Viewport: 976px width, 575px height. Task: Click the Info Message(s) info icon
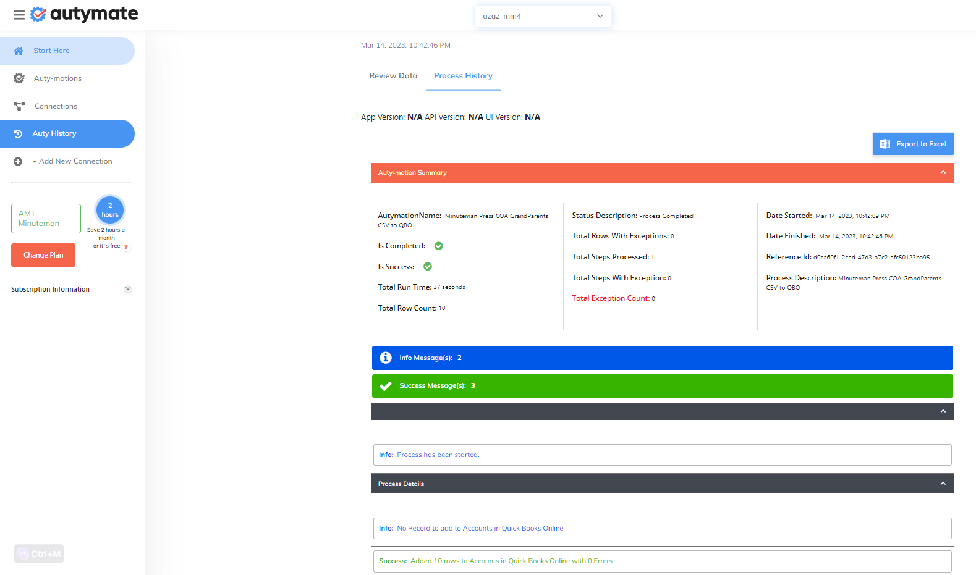[x=386, y=358]
